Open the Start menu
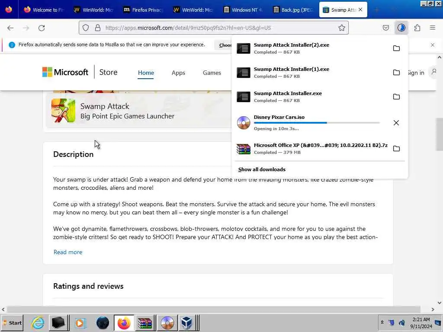The width and height of the screenshot is (443, 332). pyautogui.click(x=12, y=322)
